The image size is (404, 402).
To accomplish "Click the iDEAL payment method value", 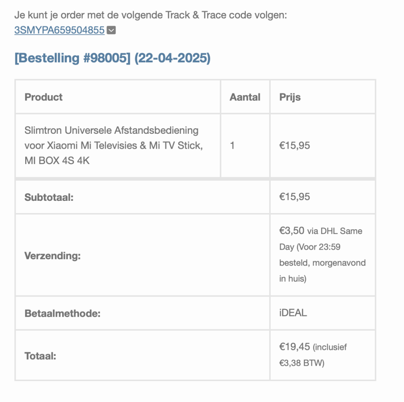I will [x=293, y=313].
